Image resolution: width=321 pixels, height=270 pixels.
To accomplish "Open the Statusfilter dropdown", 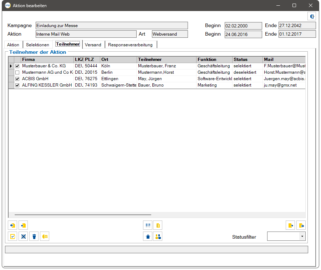I will coord(302,237).
